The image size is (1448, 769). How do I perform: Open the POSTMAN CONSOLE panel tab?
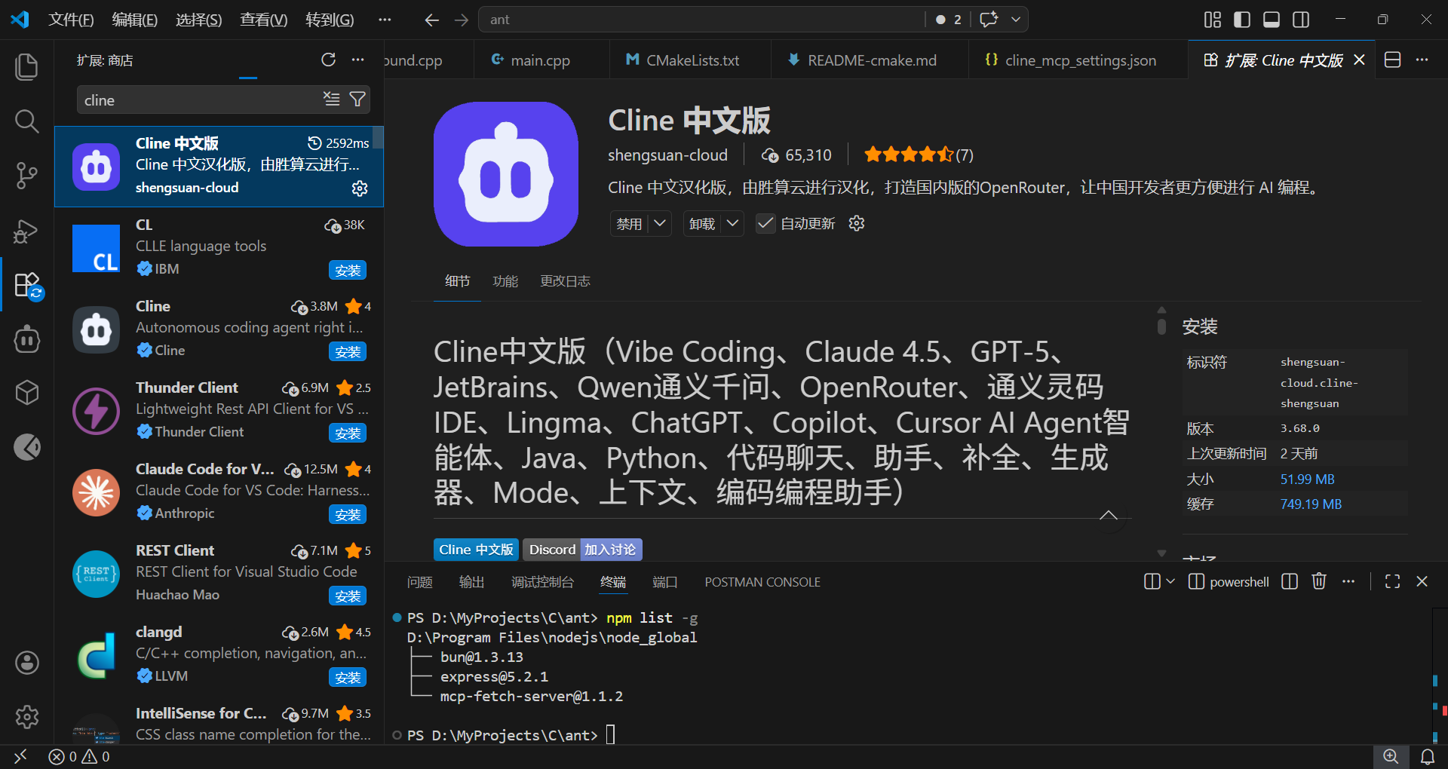pos(762,582)
